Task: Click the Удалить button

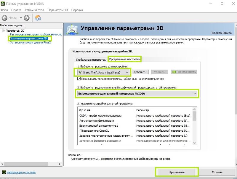Action: (159, 72)
